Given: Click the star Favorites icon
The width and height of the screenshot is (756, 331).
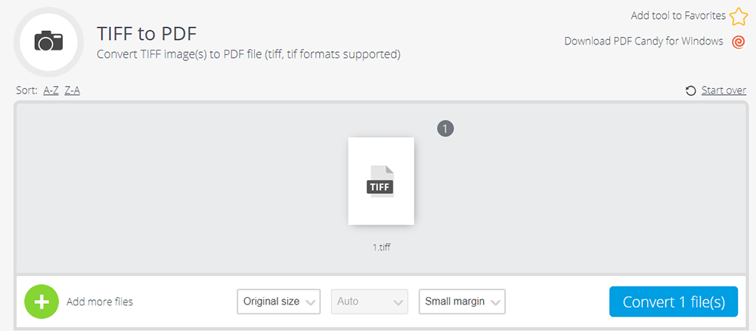Looking at the screenshot, I should tap(738, 16).
